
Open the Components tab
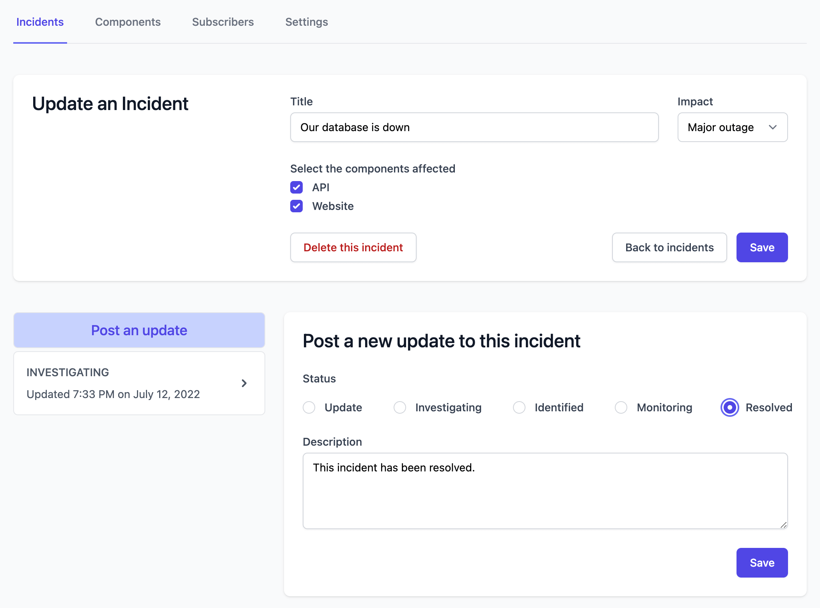pos(128,22)
